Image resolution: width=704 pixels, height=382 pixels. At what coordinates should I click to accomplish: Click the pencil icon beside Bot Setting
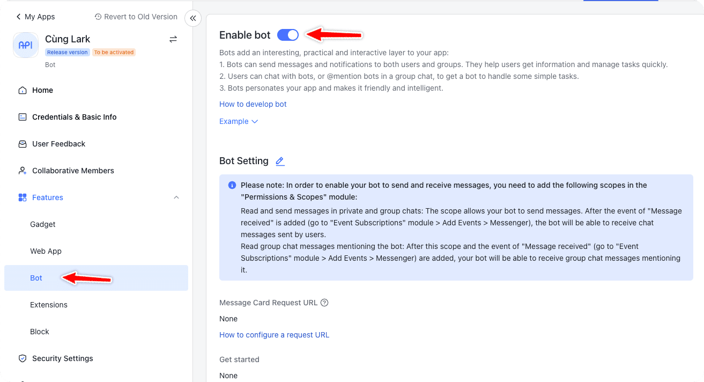[279, 160]
